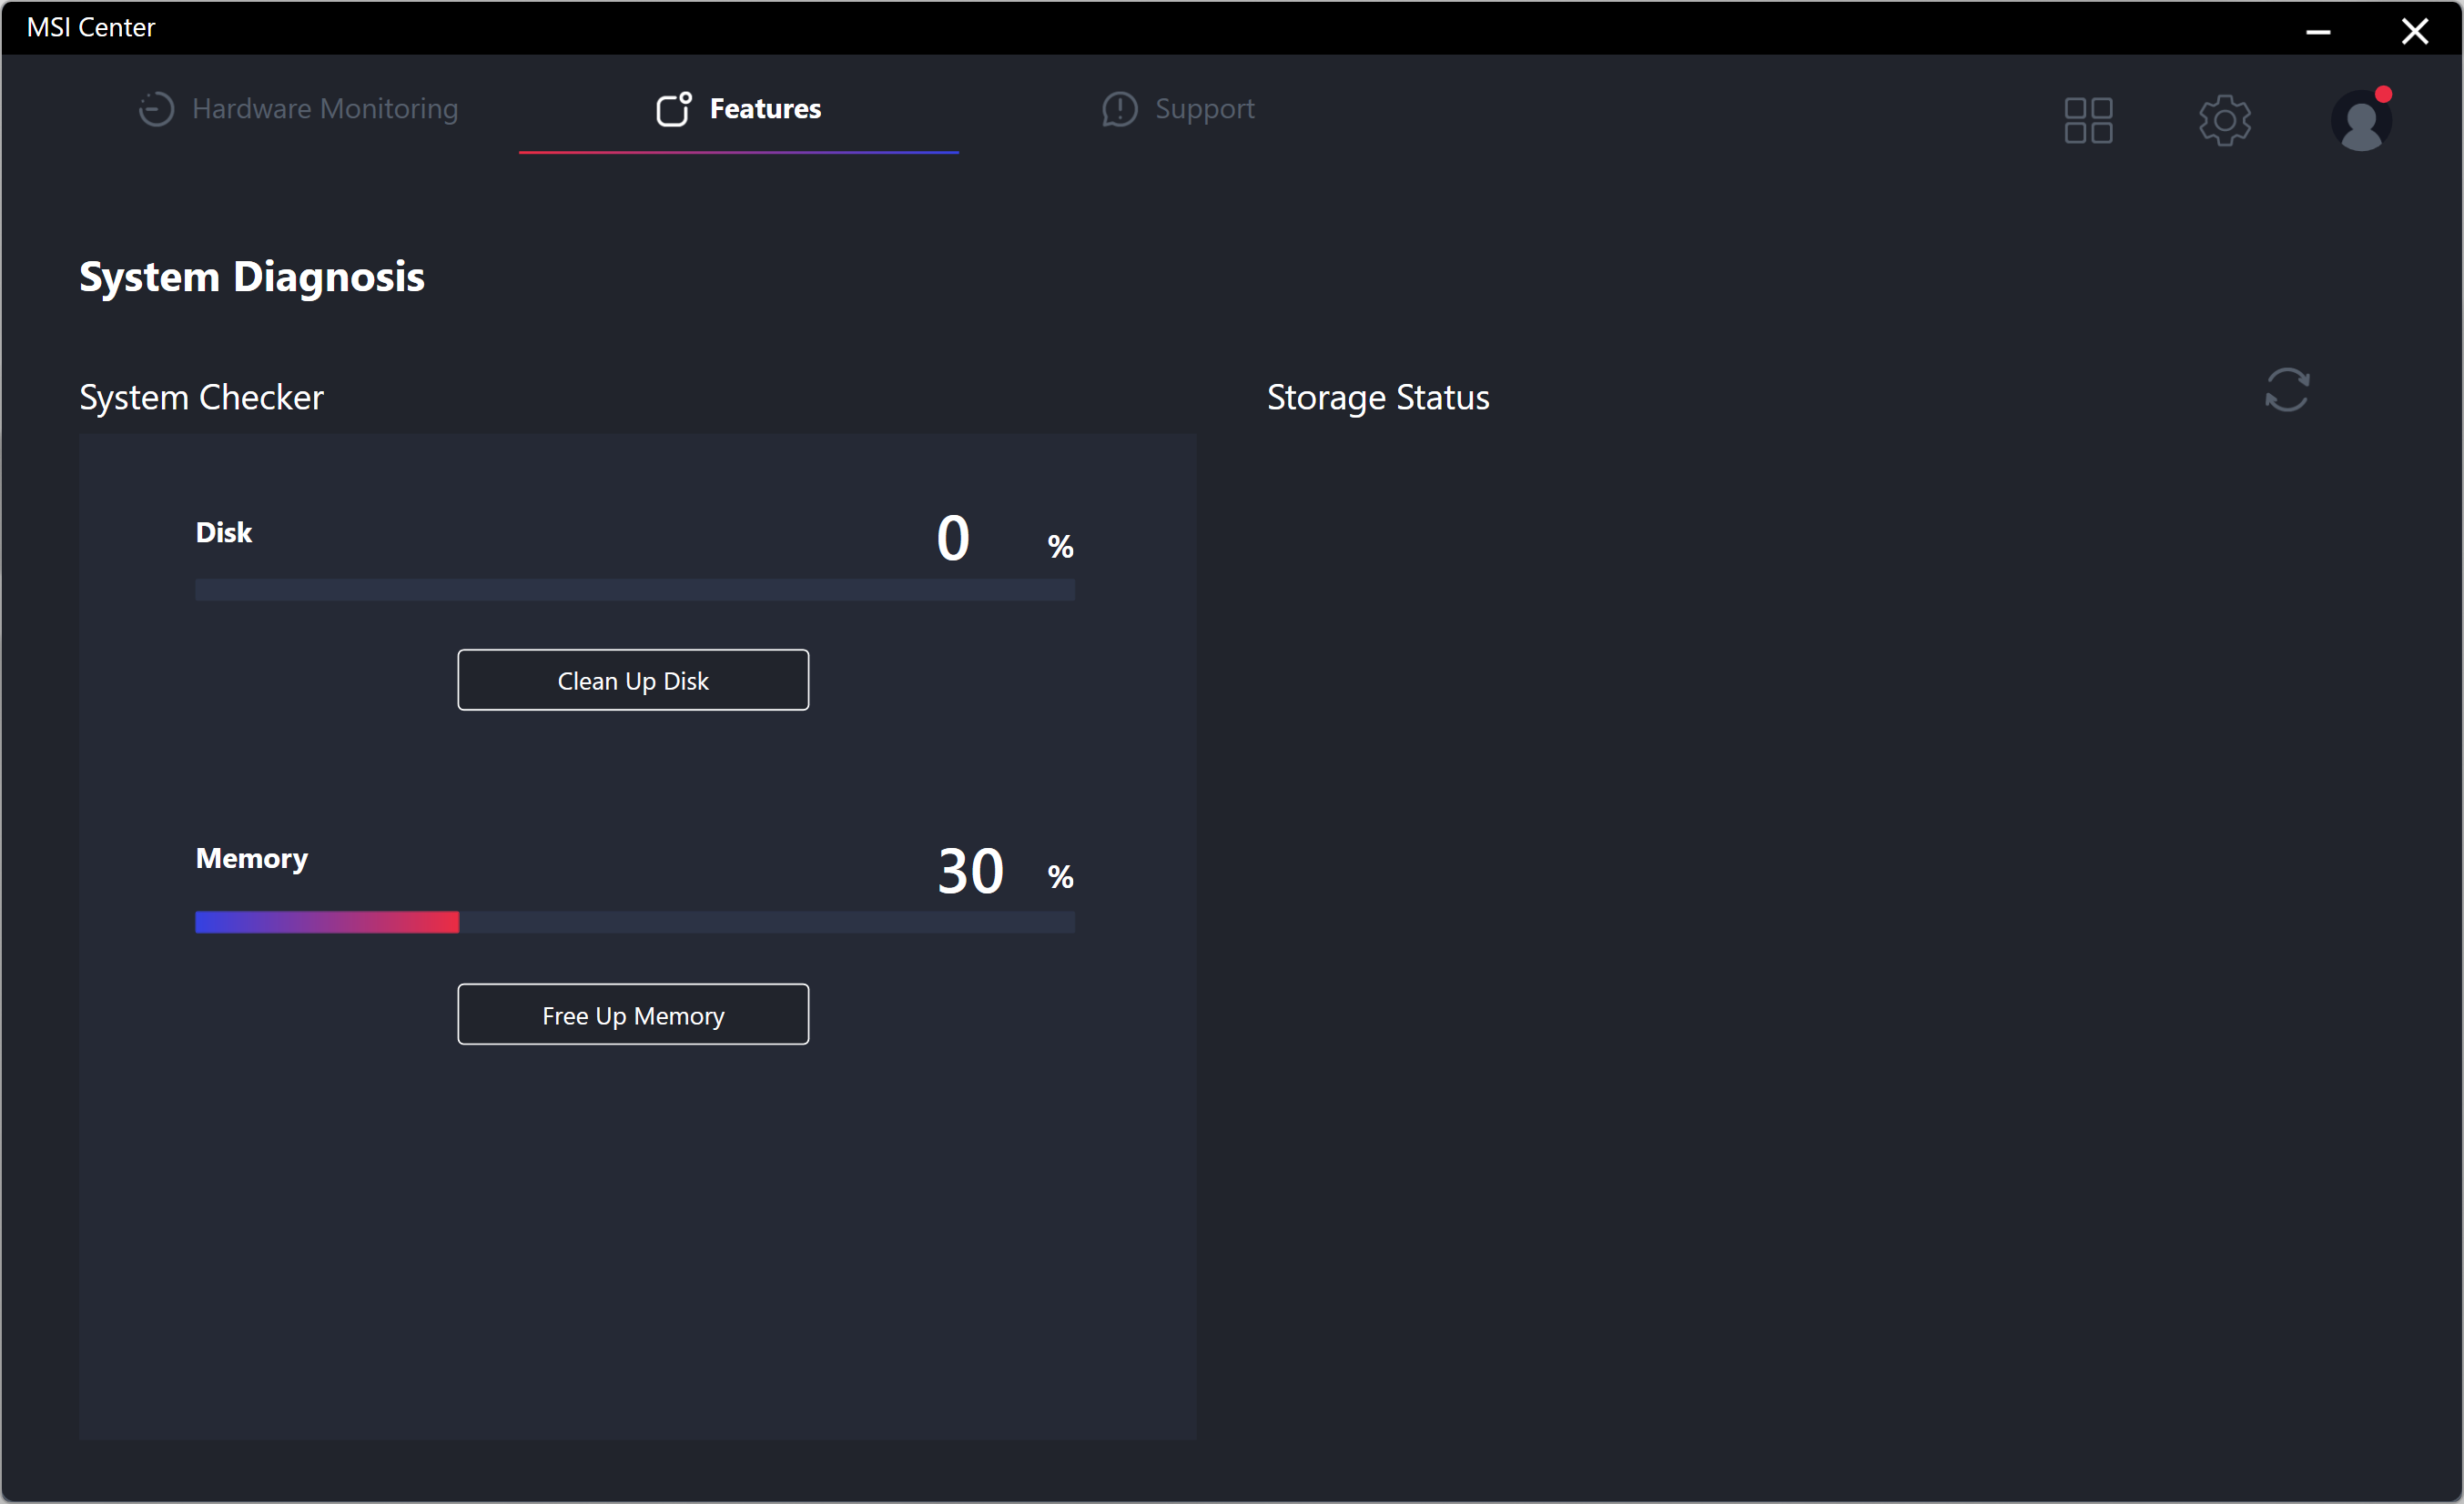
Task: Refresh Storage Status with the reload icon
Action: [x=2286, y=389]
